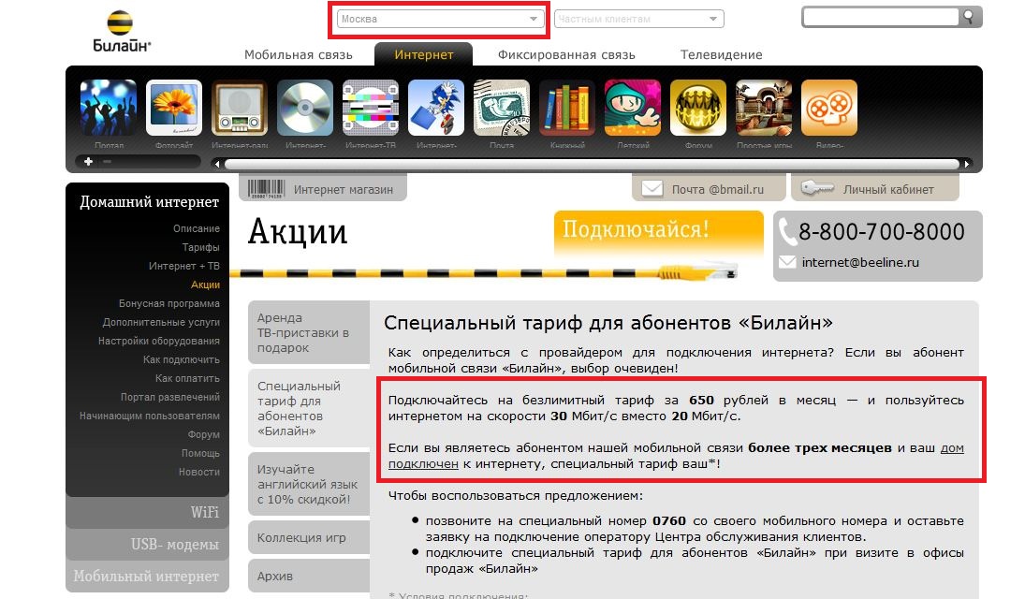Open Интернет + ТВ in the sidebar

coord(184,266)
